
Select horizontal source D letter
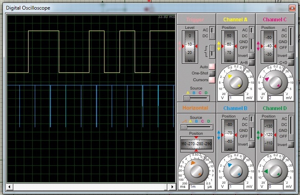(209, 121)
